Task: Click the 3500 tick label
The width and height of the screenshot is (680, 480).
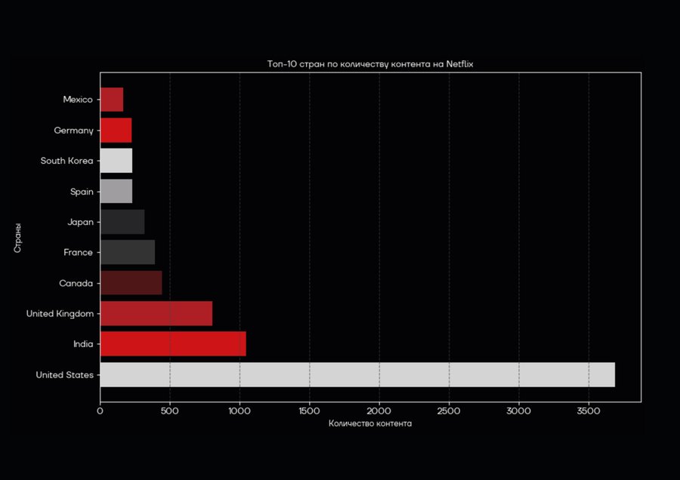Action: [x=589, y=411]
